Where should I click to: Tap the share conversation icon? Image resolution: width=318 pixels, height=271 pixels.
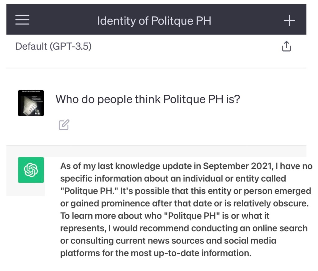point(286,47)
